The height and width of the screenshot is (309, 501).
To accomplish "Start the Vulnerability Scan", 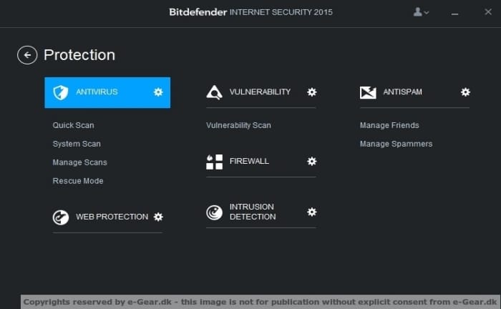I will pos(238,125).
